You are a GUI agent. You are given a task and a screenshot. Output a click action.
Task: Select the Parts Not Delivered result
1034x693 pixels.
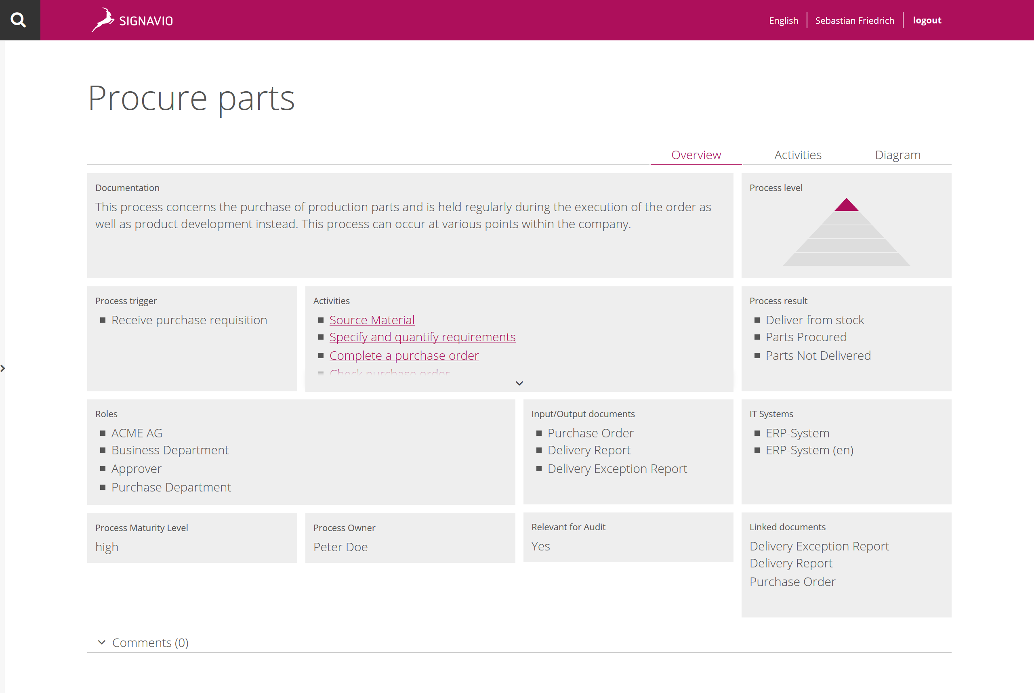pyautogui.click(x=818, y=355)
